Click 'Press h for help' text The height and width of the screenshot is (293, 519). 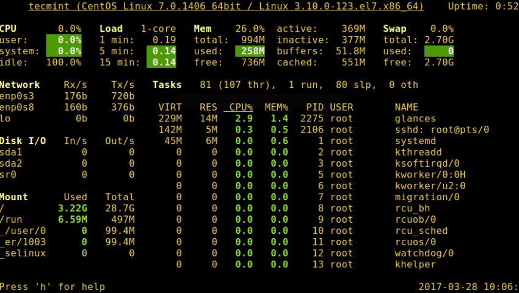pyautogui.click(x=53, y=286)
